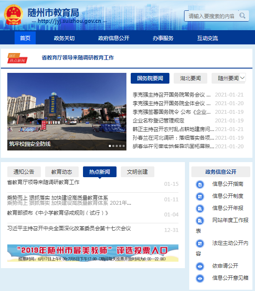Click the 网站年度工作报表 icon
The height and width of the screenshot is (291, 255).
(x=200, y=221)
